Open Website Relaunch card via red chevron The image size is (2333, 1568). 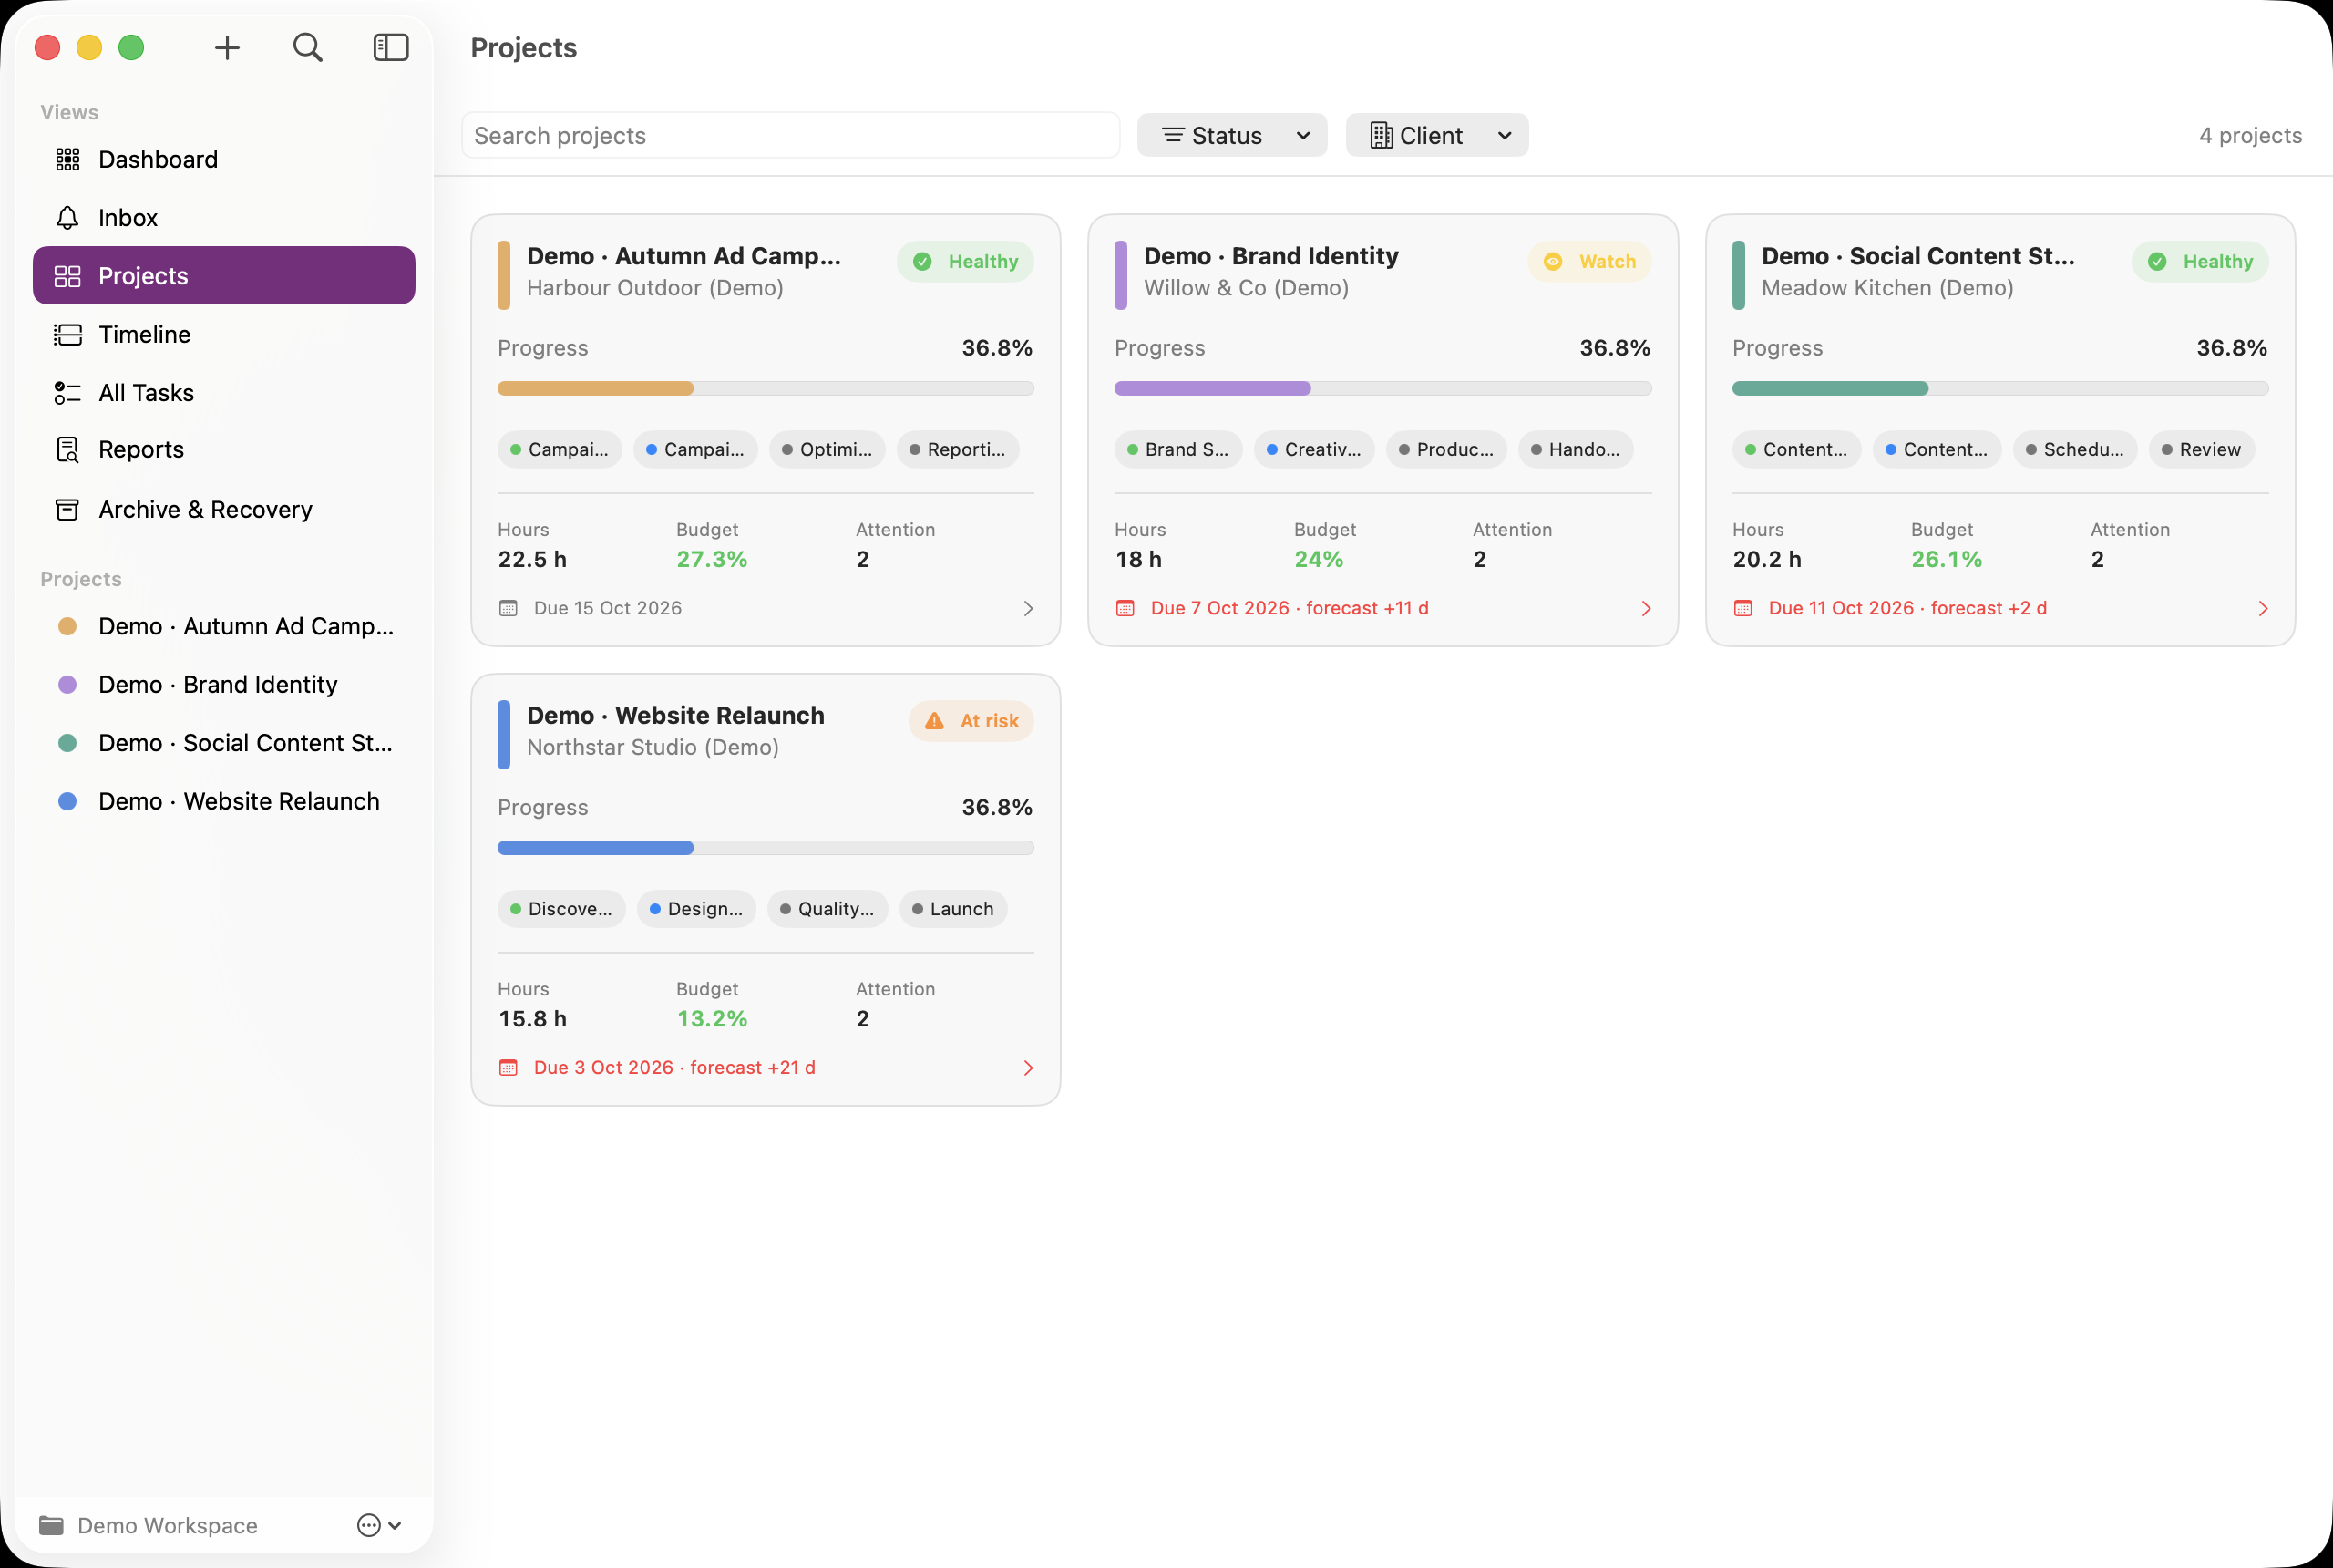[x=1028, y=1068]
